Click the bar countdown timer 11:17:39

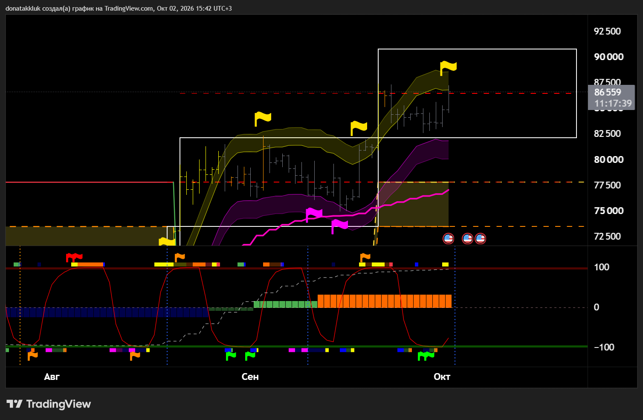tap(613, 103)
